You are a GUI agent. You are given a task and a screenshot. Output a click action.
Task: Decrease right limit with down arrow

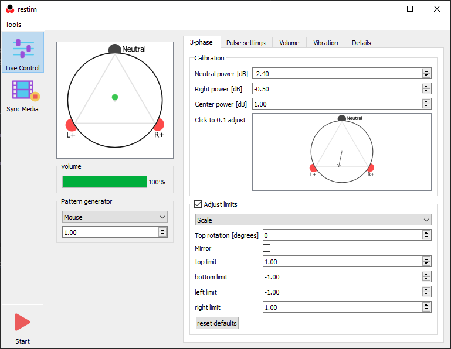point(426,310)
